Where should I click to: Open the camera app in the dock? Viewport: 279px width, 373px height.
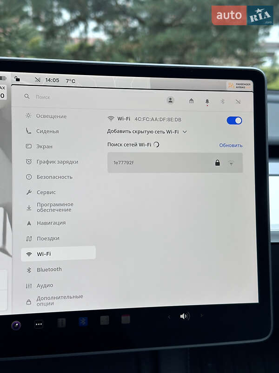16,325
